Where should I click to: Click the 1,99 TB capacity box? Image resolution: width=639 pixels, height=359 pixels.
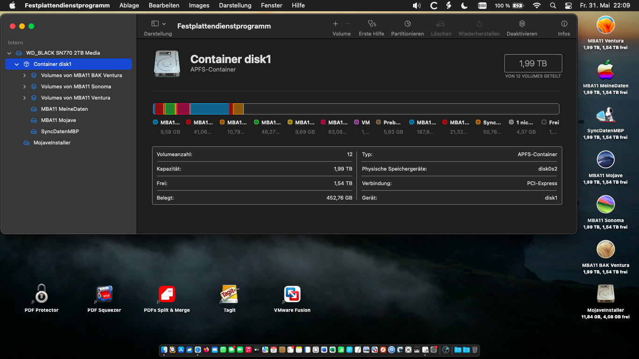[x=533, y=64]
